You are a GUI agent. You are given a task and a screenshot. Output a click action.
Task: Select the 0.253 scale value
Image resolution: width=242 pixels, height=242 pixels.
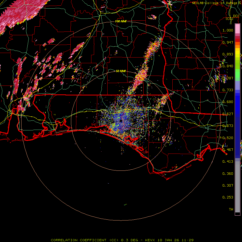click(x=228, y=197)
